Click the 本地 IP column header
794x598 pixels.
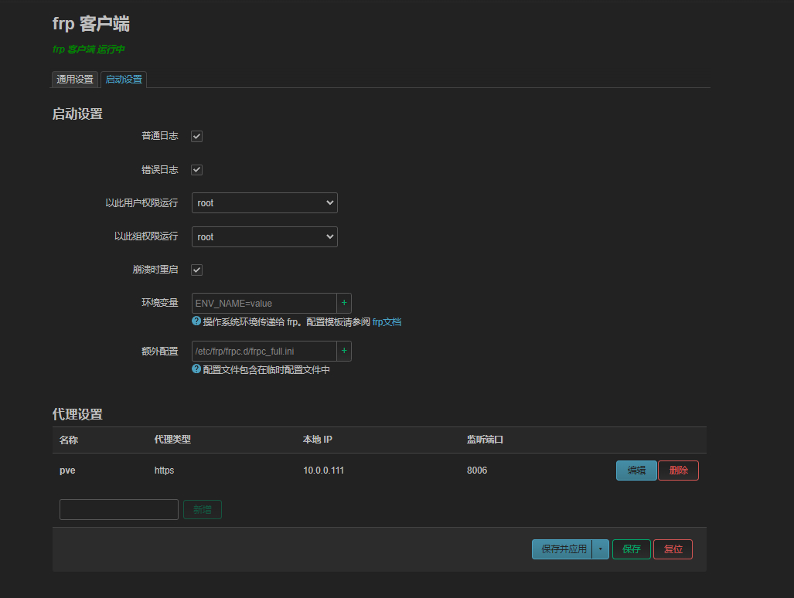318,440
